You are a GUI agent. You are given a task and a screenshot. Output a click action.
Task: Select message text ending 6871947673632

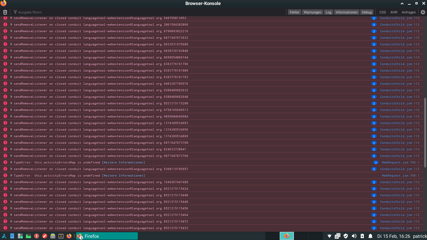coord(101,38)
